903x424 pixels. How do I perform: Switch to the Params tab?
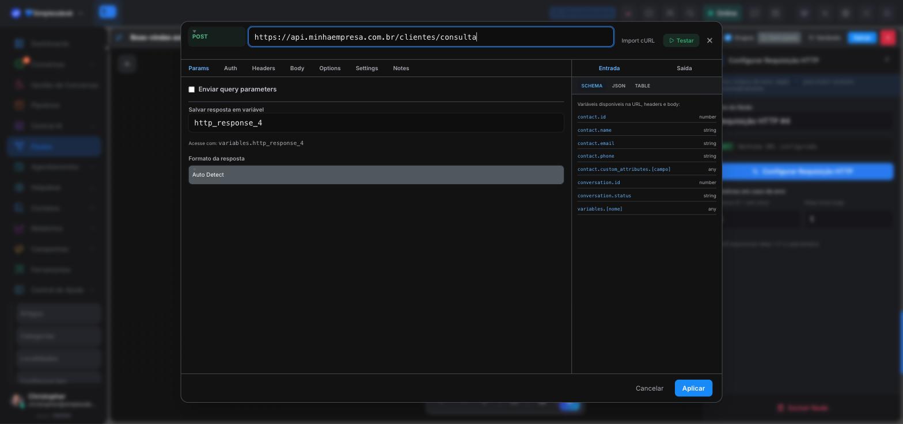pyautogui.click(x=199, y=68)
